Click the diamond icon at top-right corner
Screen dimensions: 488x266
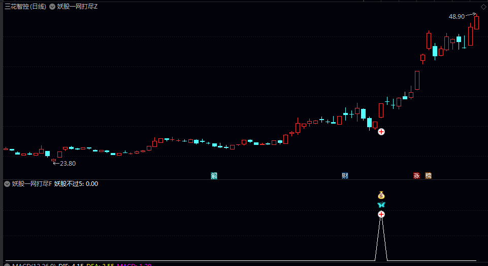pos(483,7)
